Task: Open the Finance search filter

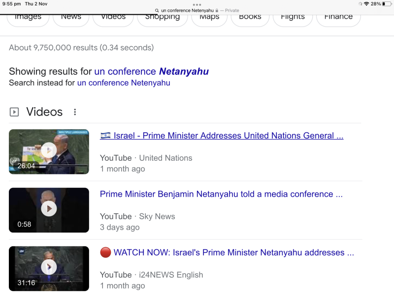Action: click(338, 17)
